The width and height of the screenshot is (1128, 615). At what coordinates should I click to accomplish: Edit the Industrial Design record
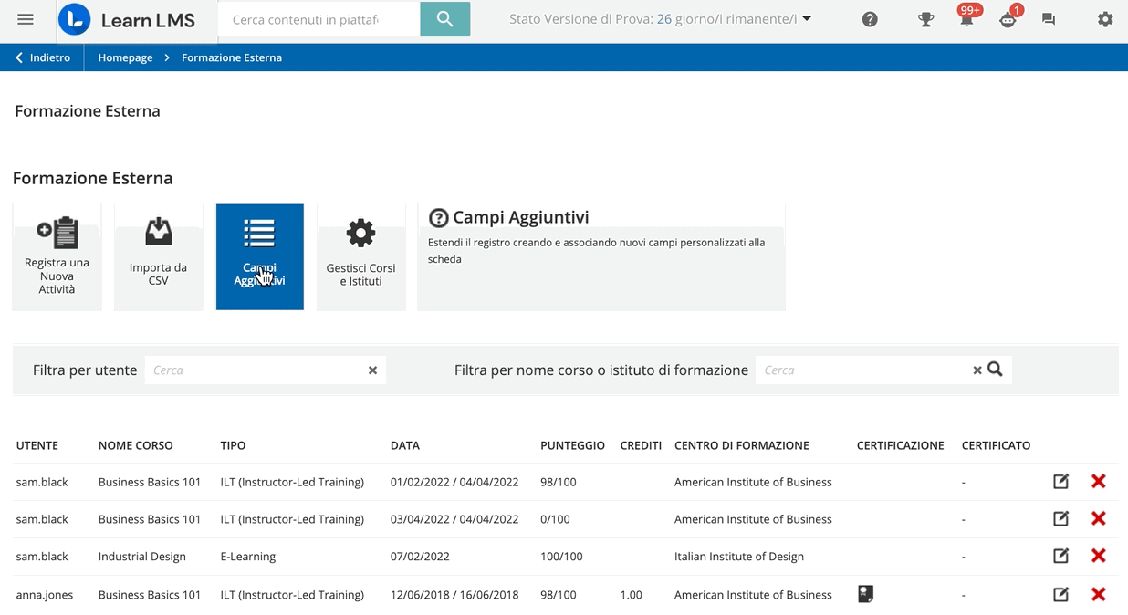click(x=1060, y=556)
